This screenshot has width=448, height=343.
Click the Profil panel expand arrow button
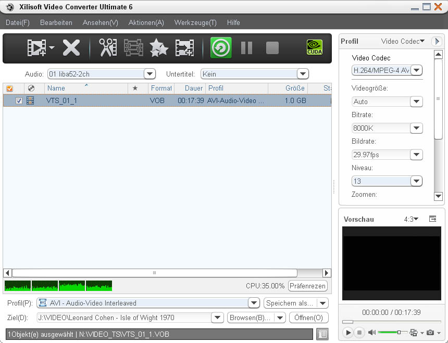tap(437, 41)
